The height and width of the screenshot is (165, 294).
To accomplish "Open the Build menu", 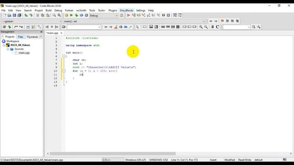I will pyautogui.click(x=48, y=11).
